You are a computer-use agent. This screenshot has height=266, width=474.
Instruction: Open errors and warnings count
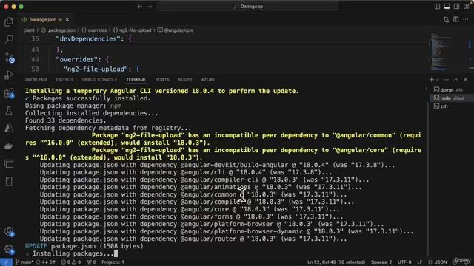pos(71,262)
